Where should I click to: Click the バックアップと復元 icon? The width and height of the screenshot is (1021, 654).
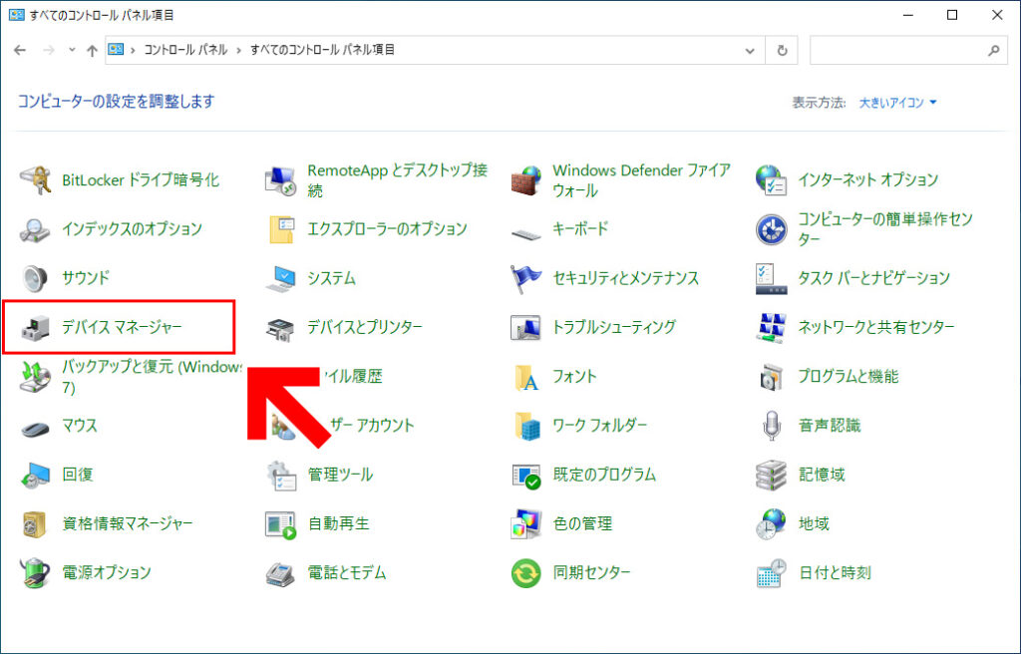pyautogui.click(x=35, y=377)
